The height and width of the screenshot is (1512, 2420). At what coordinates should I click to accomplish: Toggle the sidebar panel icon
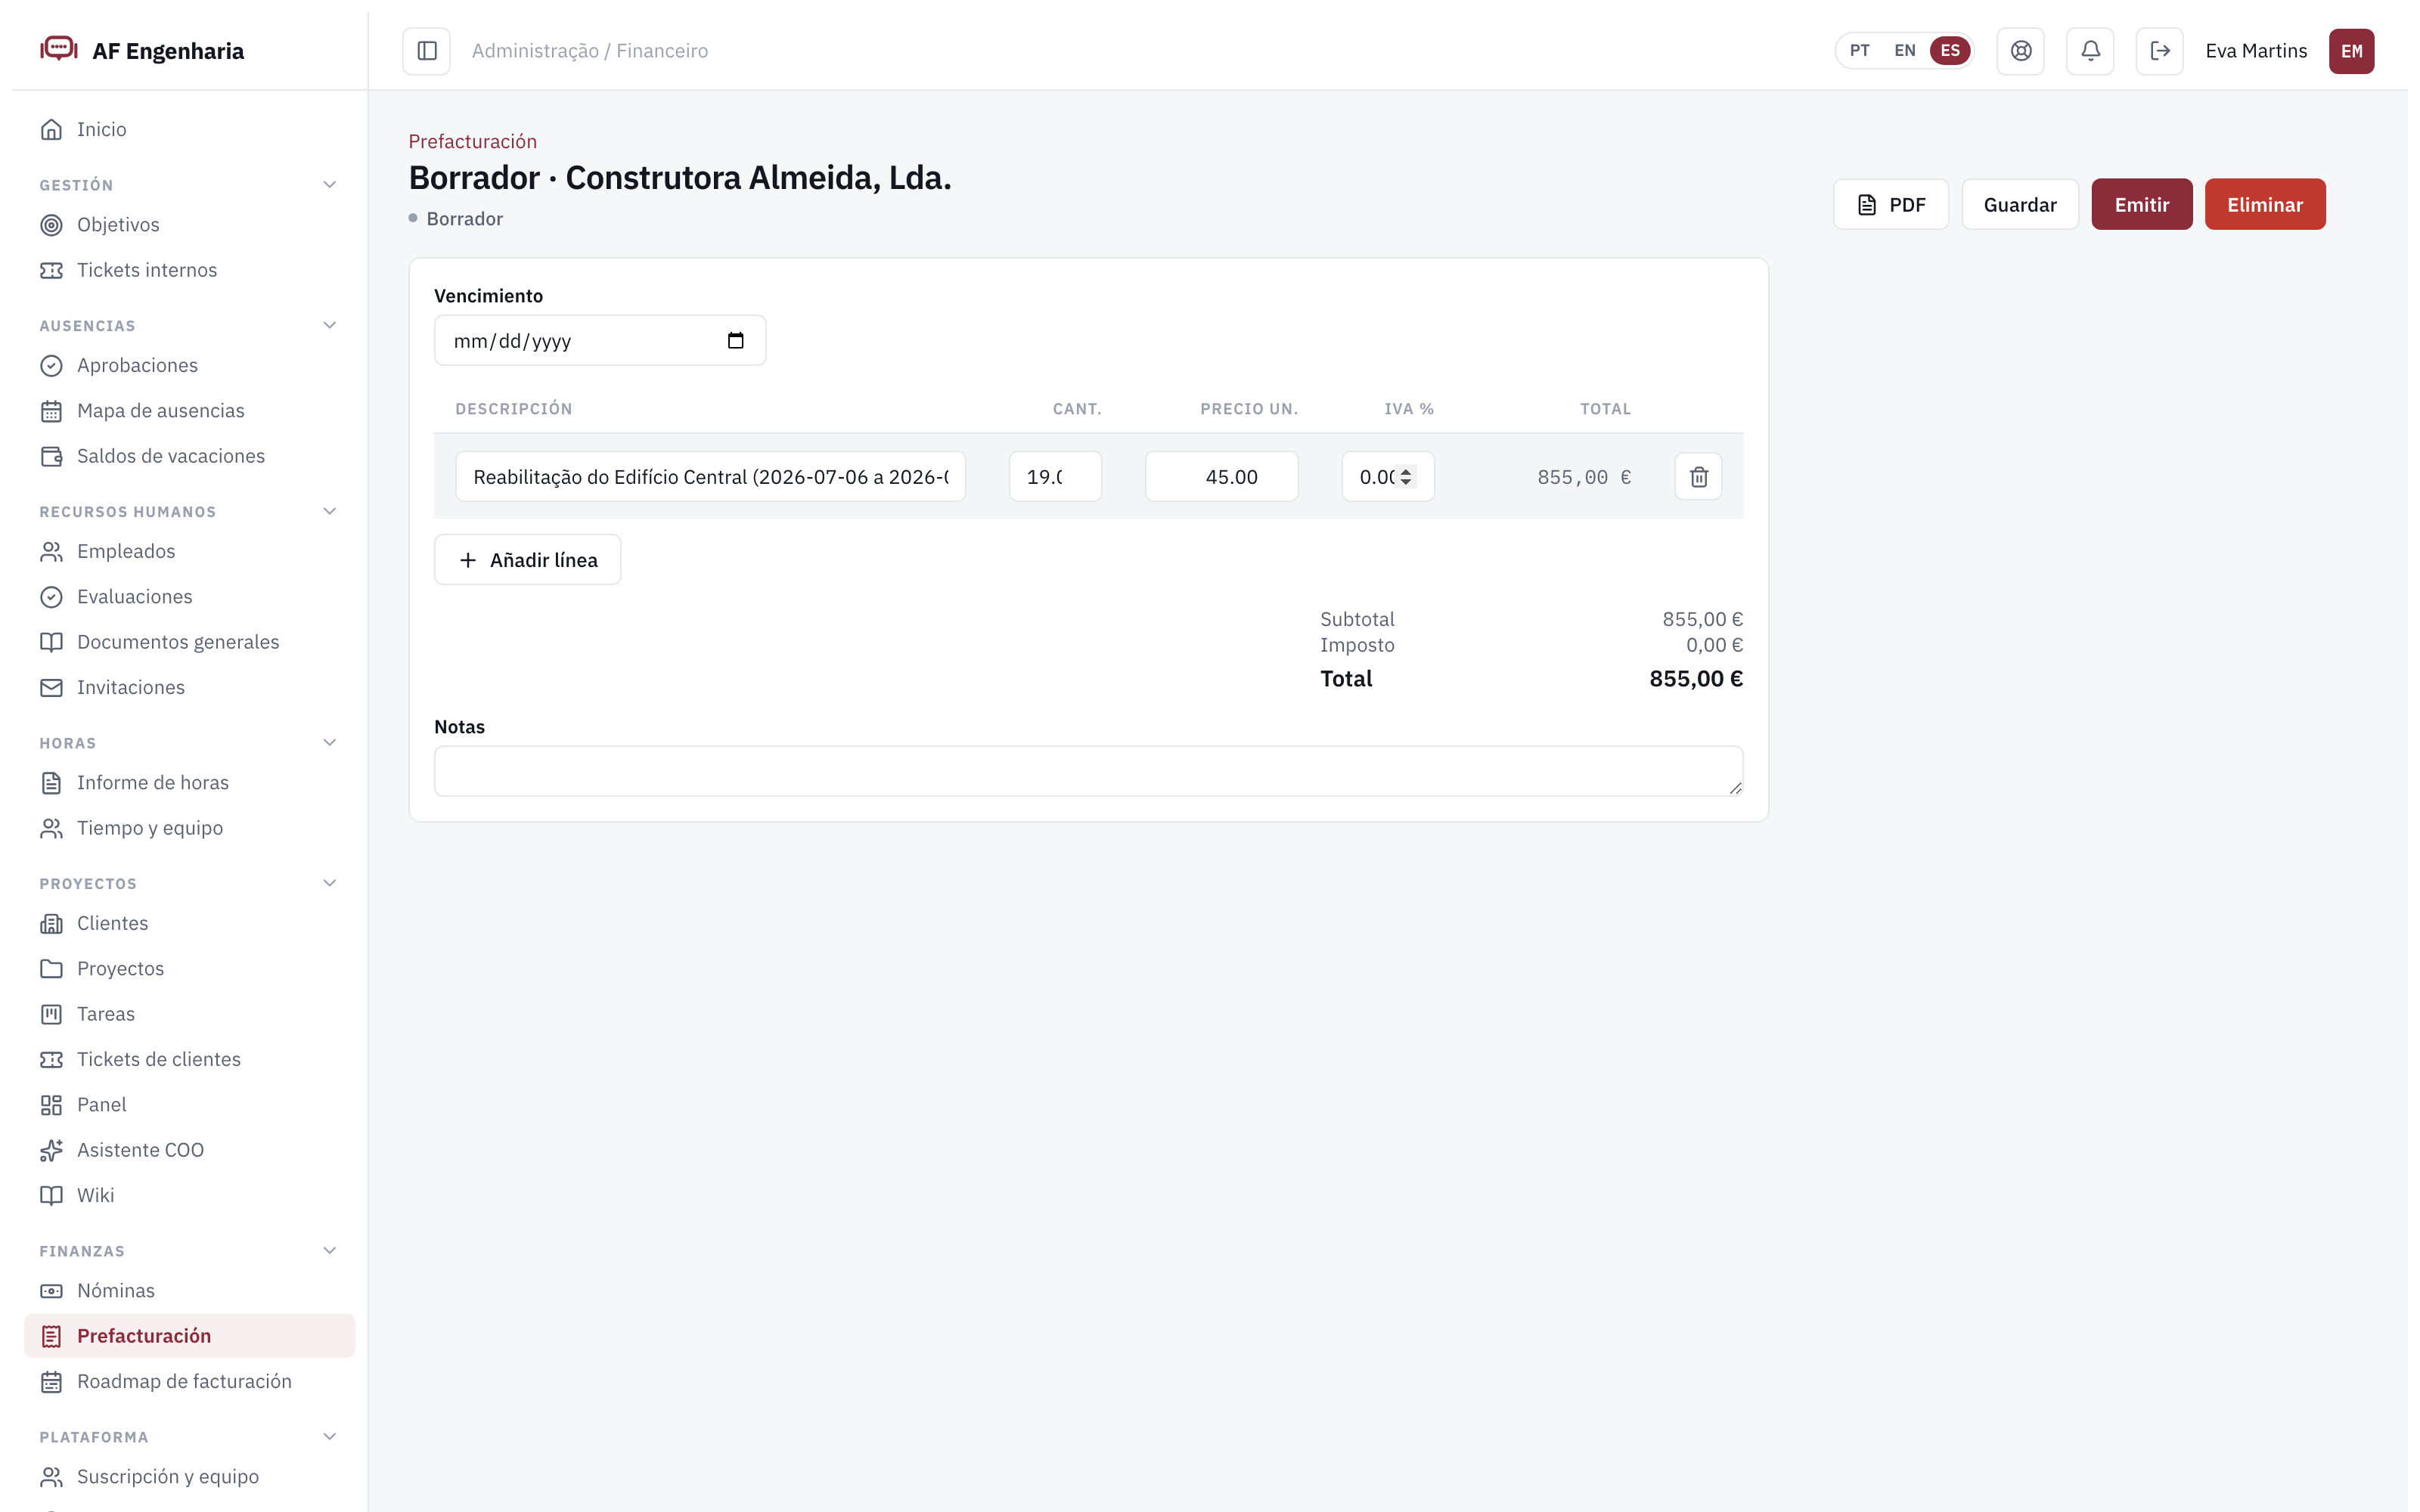427,51
